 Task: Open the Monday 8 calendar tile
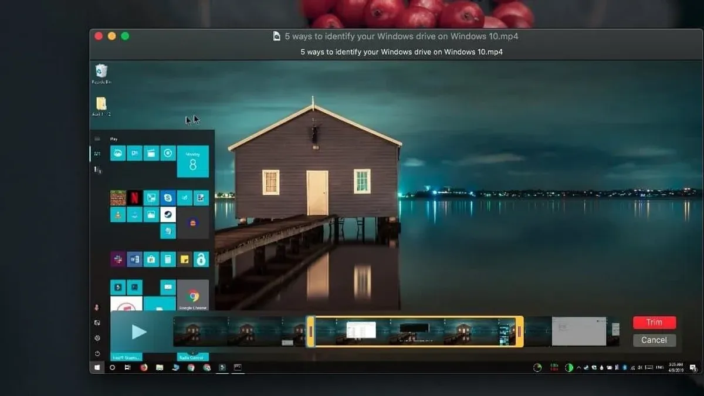coord(193,161)
